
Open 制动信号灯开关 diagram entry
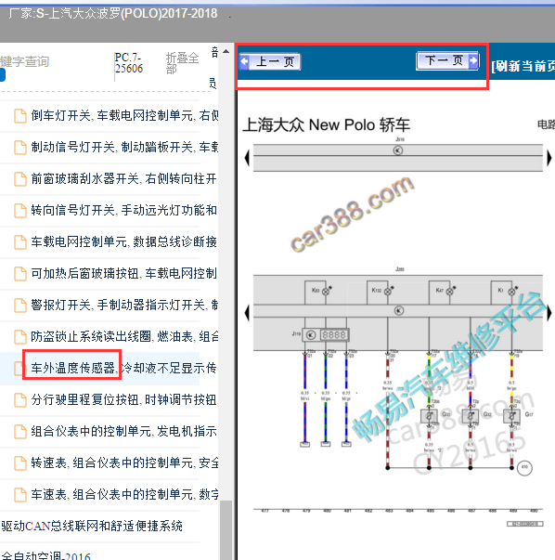pyautogui.click(x=124, y=147)
